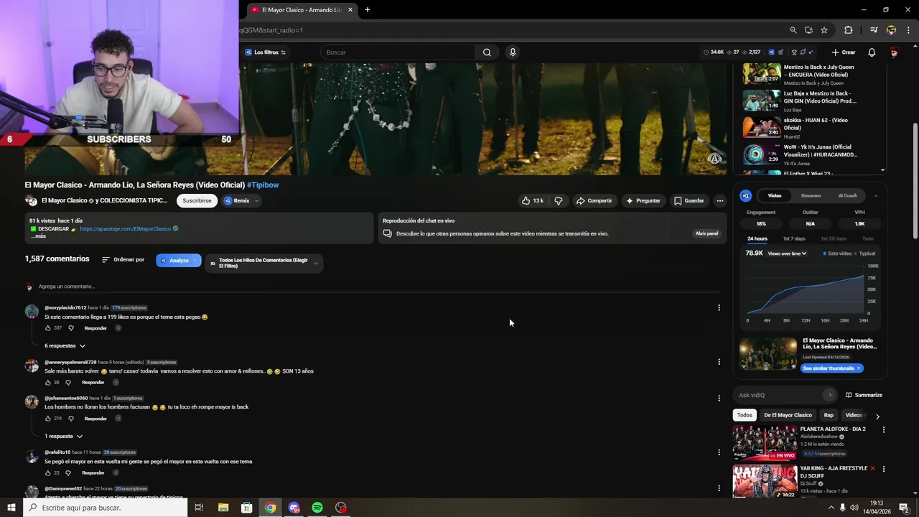Switch to the Resumen tab in vidIQ
This screenshot has width=919, height=517.
(811, 196)
